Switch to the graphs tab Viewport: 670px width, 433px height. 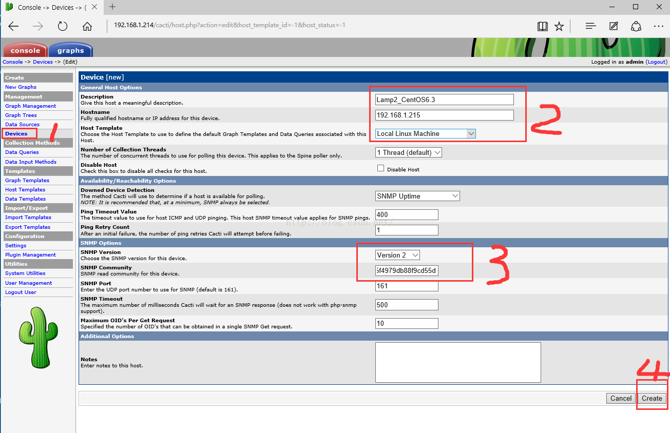(70, 50)
